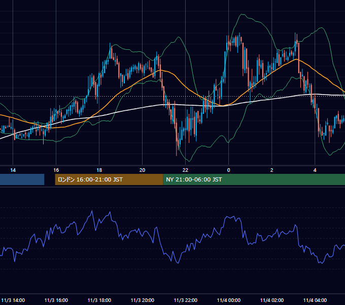Click the ロンドン 16:00-21:00 JST session bar
The image size is (345, 305).
coord(109,179)
